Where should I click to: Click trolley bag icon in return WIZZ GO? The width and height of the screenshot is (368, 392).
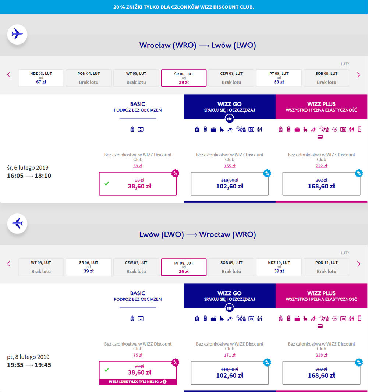click(205, 318)
